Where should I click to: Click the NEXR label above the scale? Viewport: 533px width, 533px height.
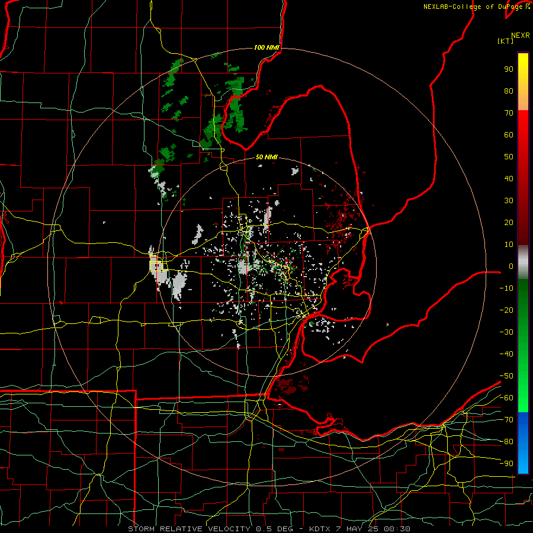520,36
